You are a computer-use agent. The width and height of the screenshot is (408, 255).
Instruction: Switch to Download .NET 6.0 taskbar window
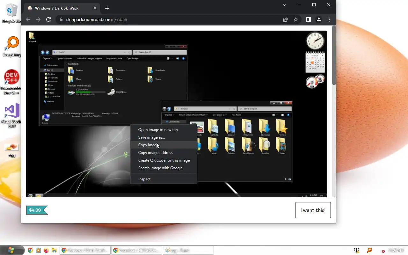pyautogui.click(x=136, y=251)
